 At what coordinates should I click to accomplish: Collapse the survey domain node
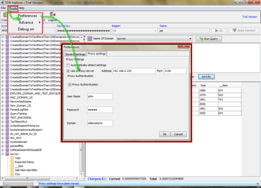(x=3, y=154)
